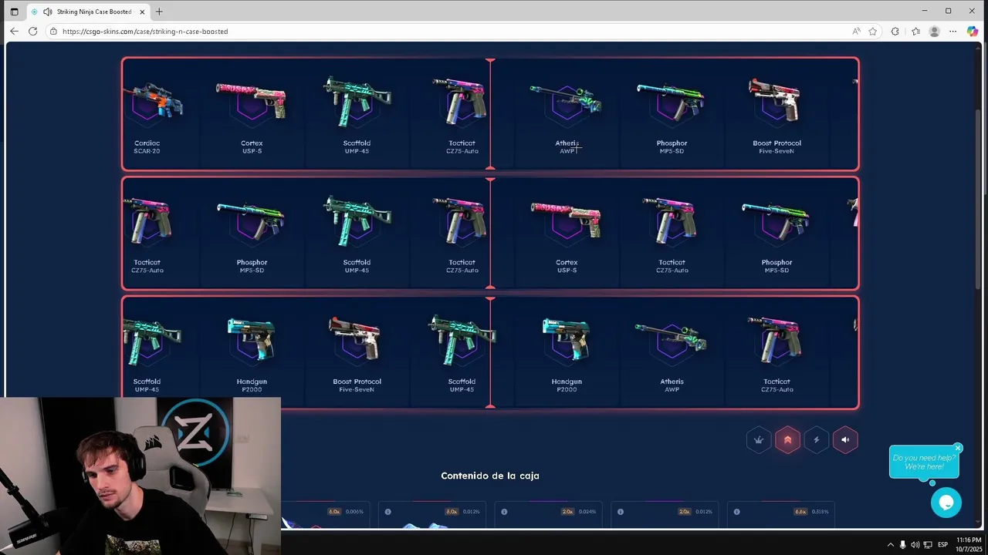Image resolution: width=988 pixels, height=555 pixels.
Task: Close the Striking Ninja Case Boosted tab
Action: tap(142, 12)
